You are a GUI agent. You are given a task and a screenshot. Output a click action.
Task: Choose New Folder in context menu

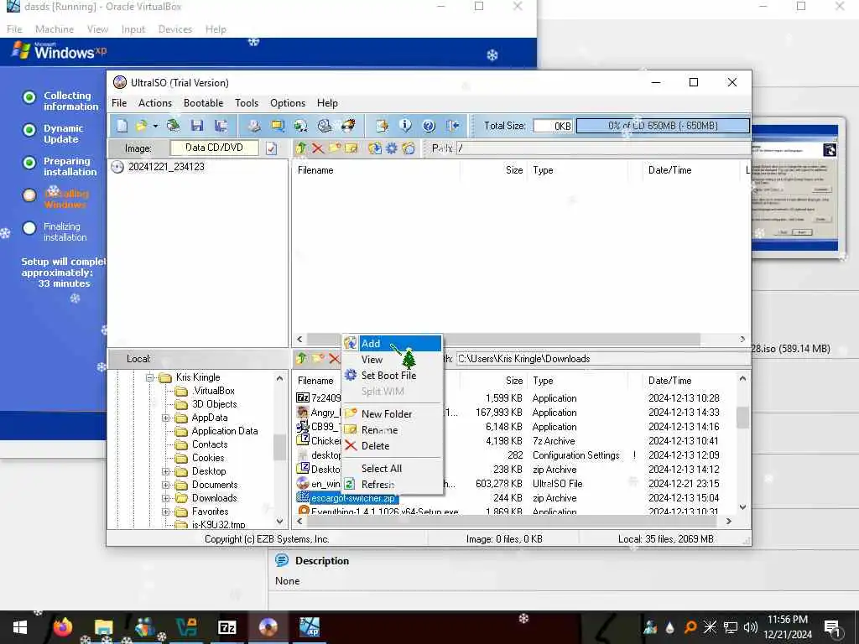(x=392, y=414)
